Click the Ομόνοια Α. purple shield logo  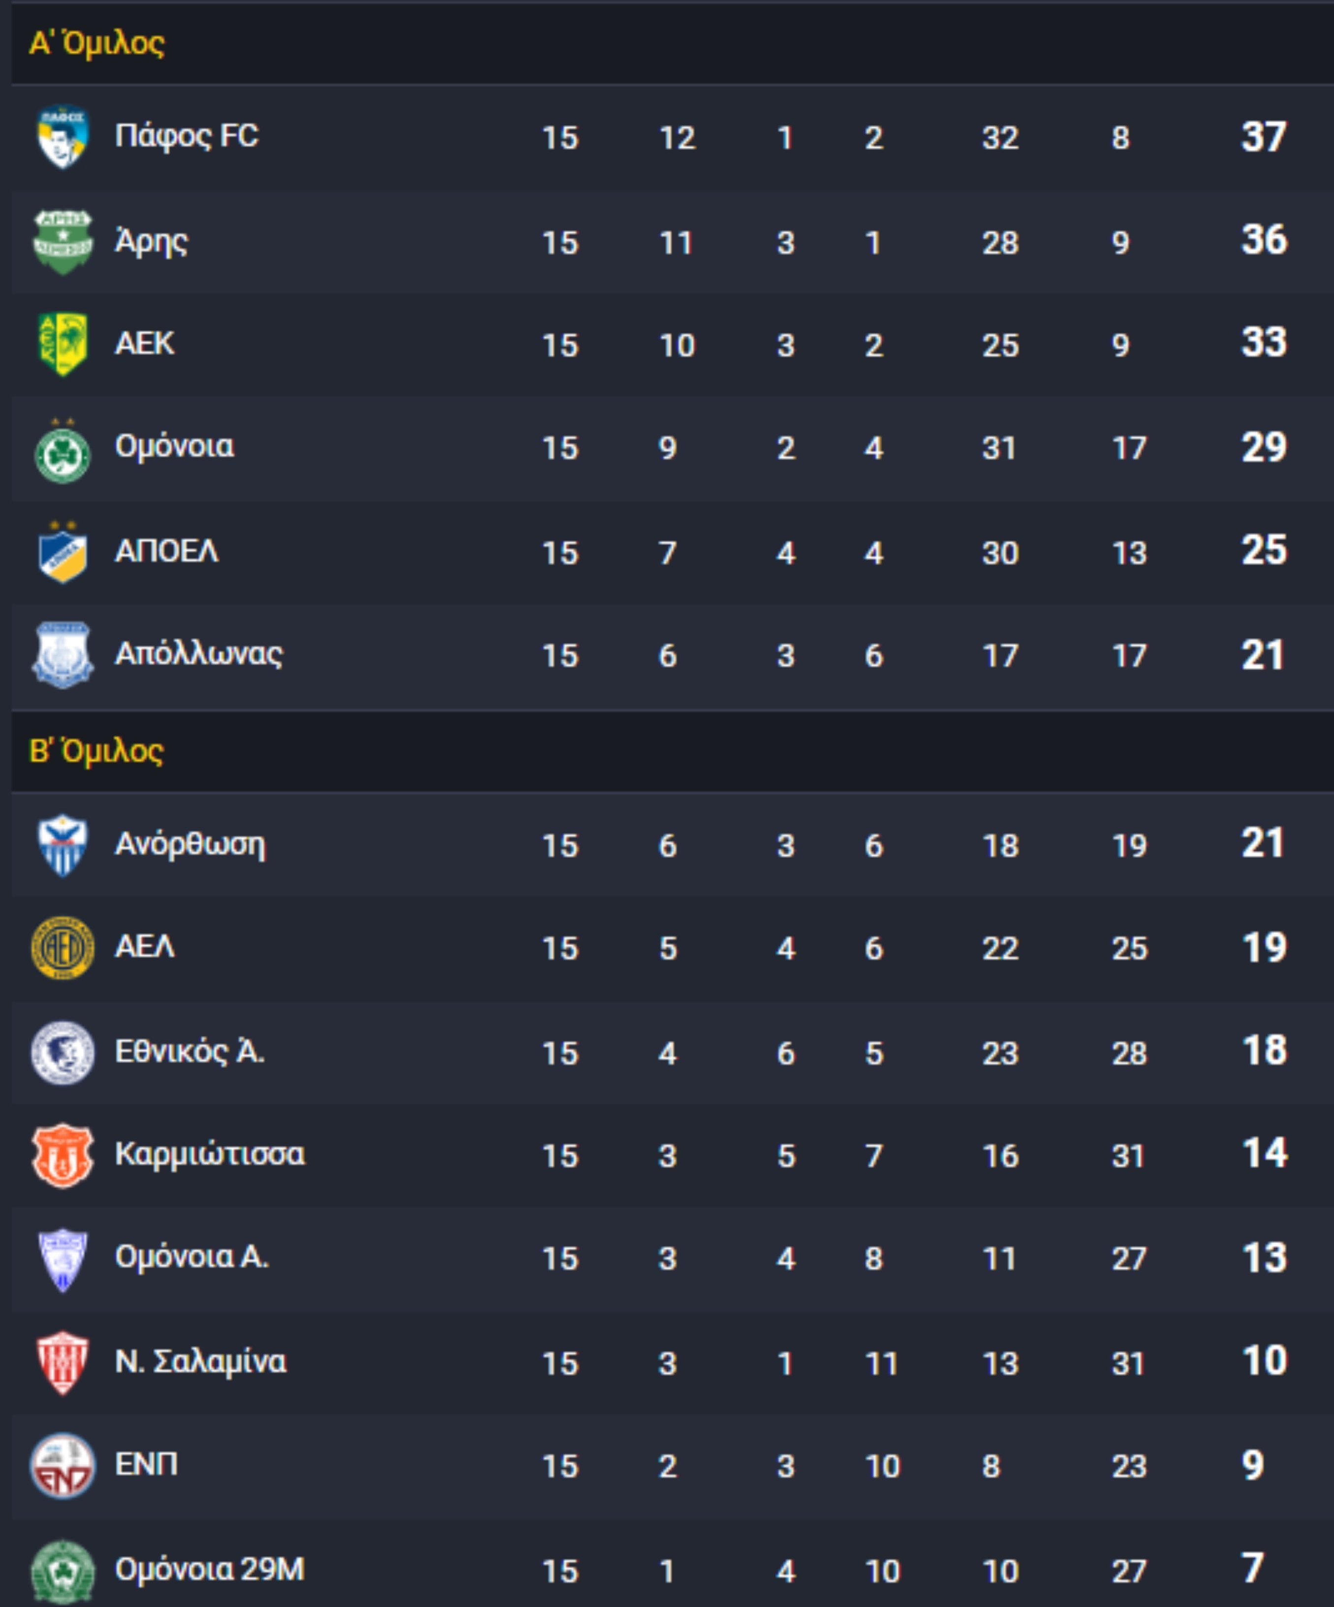[62, 1259]
